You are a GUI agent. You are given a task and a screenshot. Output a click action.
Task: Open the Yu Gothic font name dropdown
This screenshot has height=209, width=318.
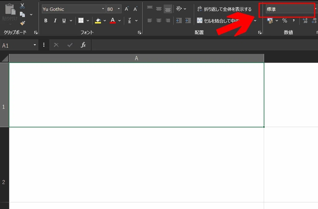[x=103, y=9]
